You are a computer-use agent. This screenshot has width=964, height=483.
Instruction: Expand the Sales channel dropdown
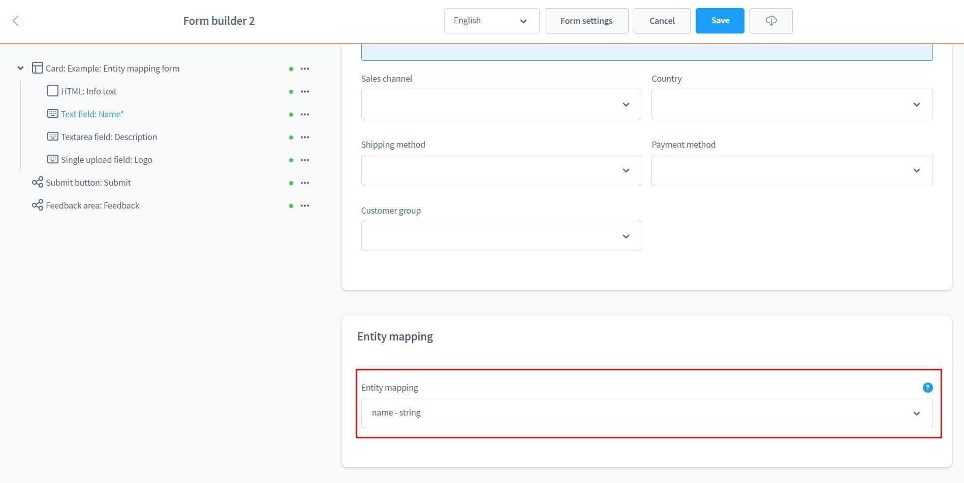point(501,105)
